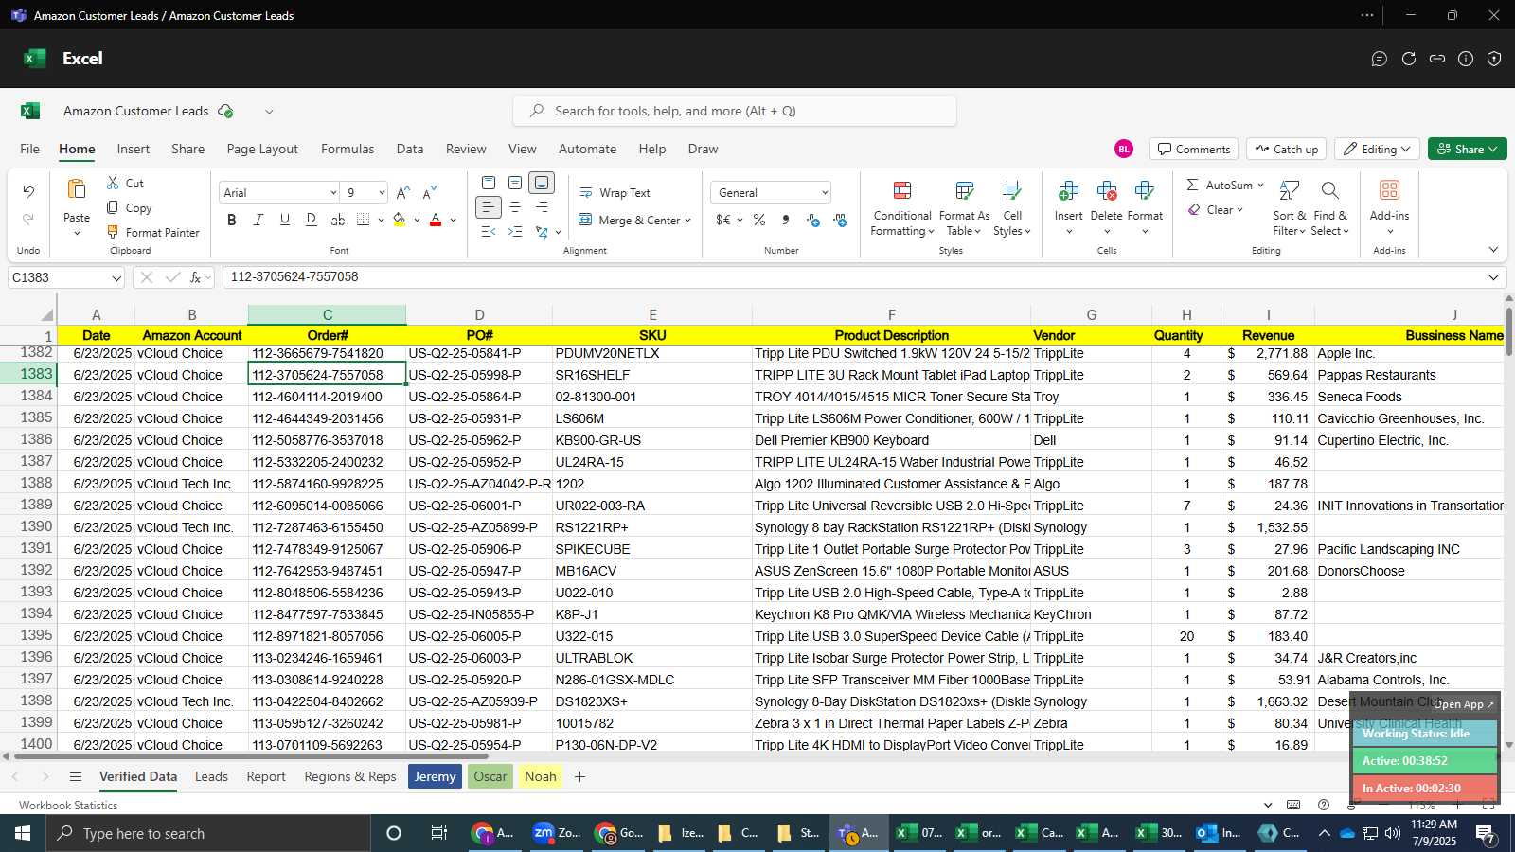Center text horizontally in cell
The image size is (1515, 852).
click(515, 206)
